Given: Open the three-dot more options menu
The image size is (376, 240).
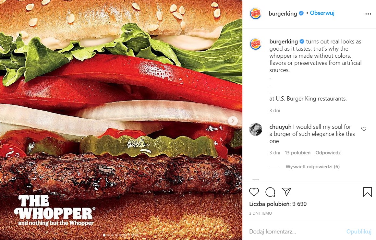Looking at the screenshot, I should click(368, 14).
